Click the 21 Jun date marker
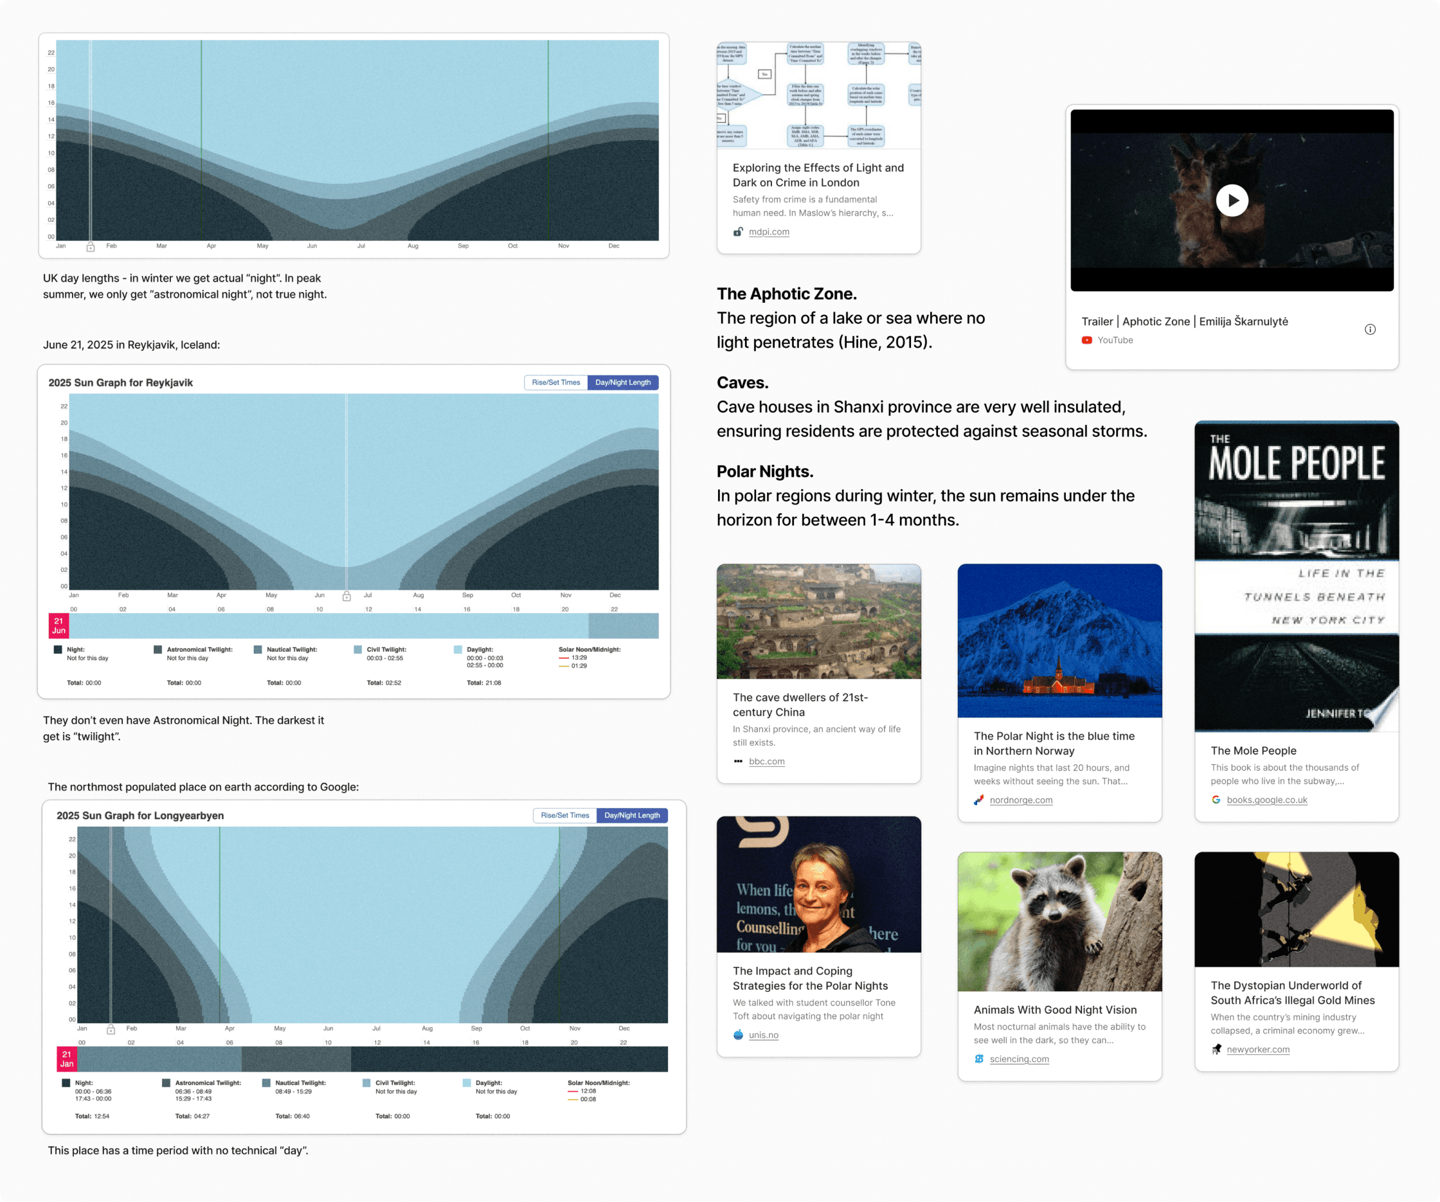The width and height of the screenshot is (1440, 1202). point(59,625)
